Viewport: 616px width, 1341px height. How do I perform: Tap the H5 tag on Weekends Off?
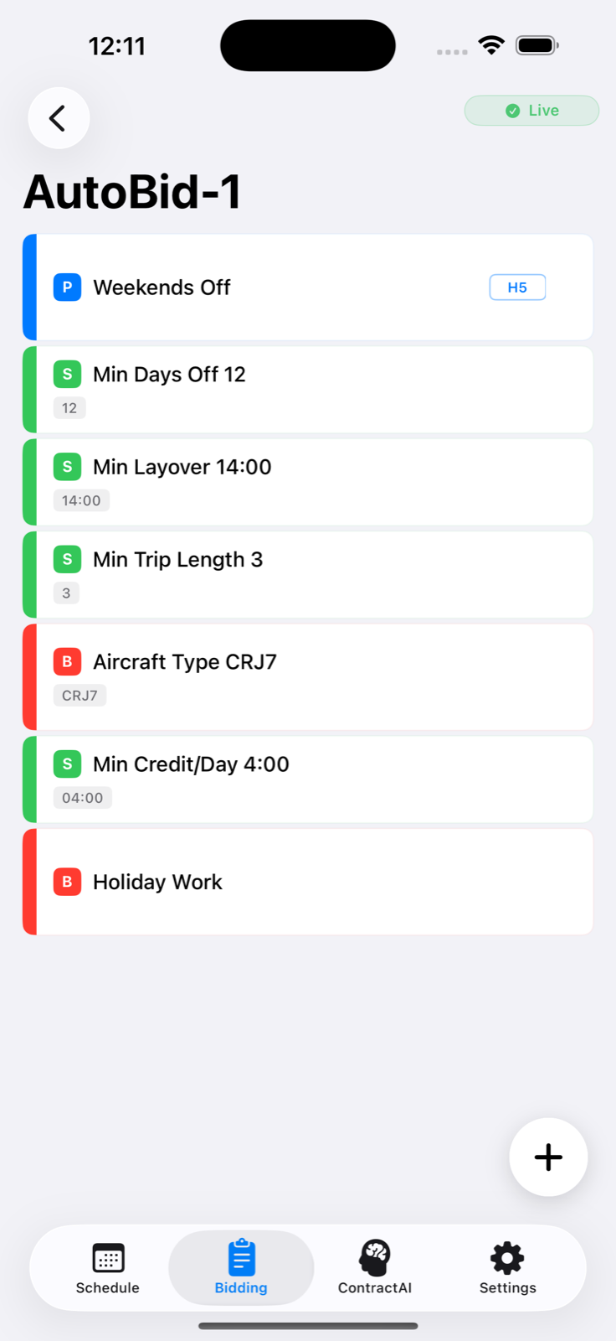[x=517, y=287]
